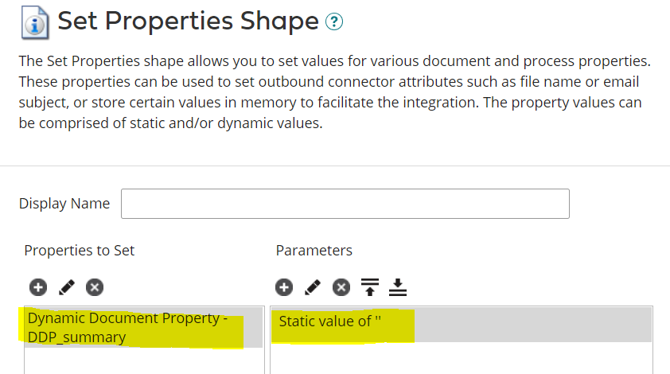Image resolution: width=670 pixels, height=374 pixels.
Task: Click the Set Properties Shape heading
Action: pyautogui.click(x=188, y=21)
